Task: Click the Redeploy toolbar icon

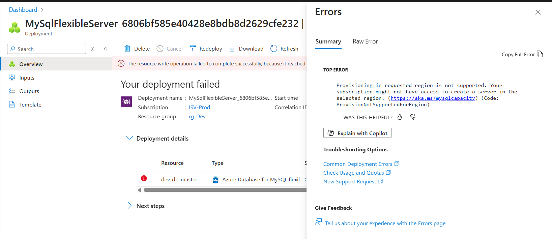Action: [x=193, y=49]
